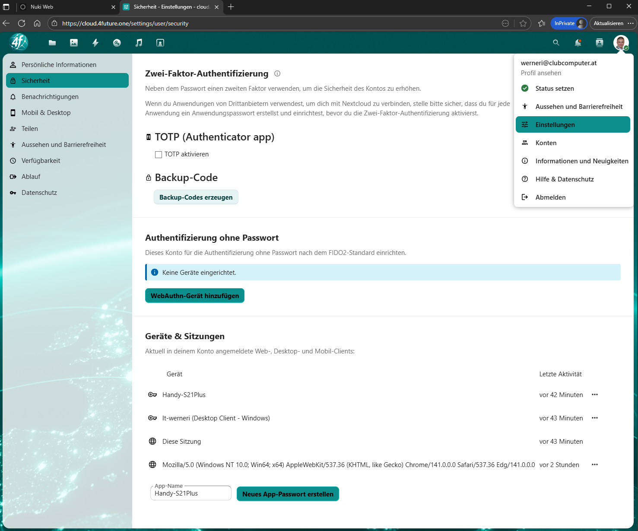
Task: Enable the TOTP aktivieren checkbox
Action: click(x=159, y=155)
